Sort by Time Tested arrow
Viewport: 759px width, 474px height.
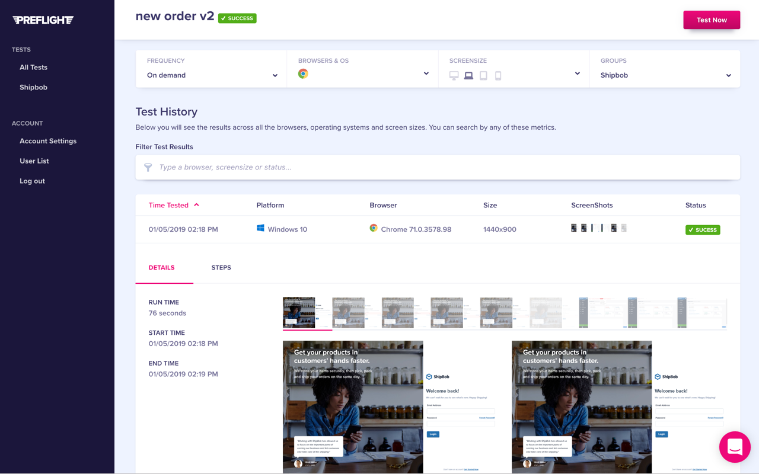coord(196,205)
